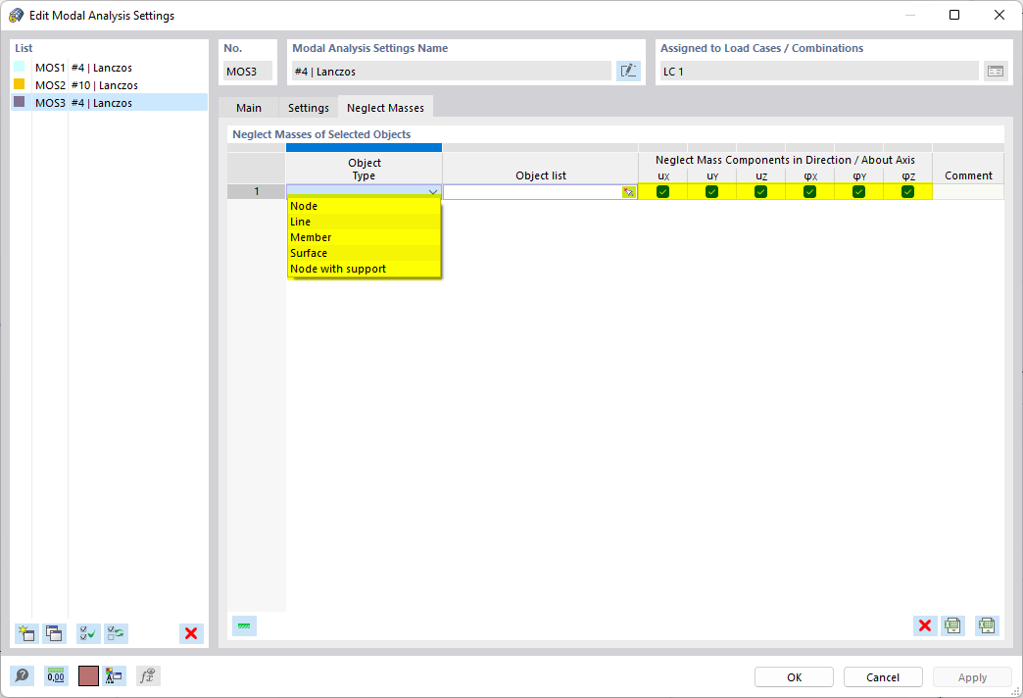Click the reddish color swatch in bottom toolbar

click(88, 675)
